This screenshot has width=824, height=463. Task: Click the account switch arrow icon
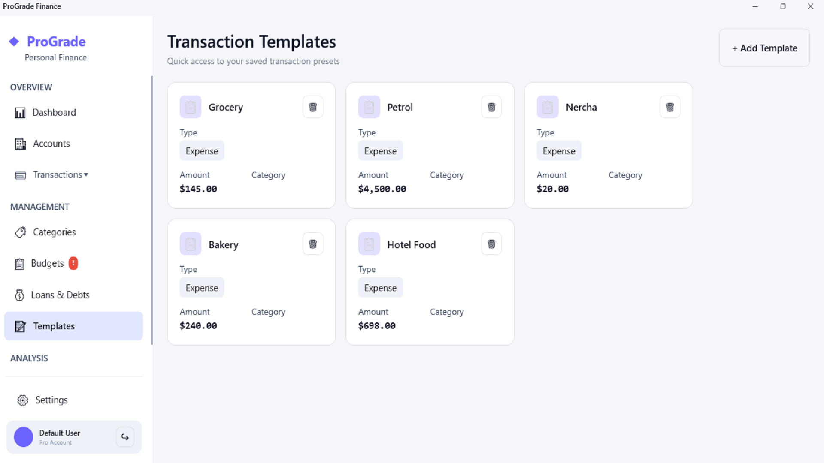click(x=125, y=437)
